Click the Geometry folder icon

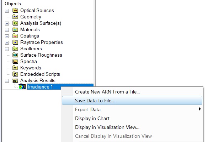15,17
